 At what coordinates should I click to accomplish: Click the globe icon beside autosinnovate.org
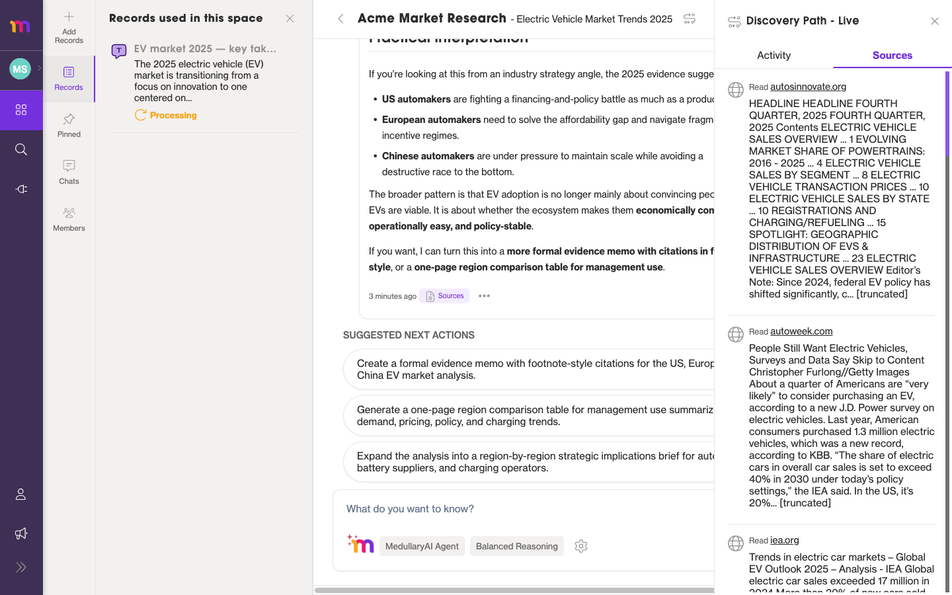[x=736, y=90]
